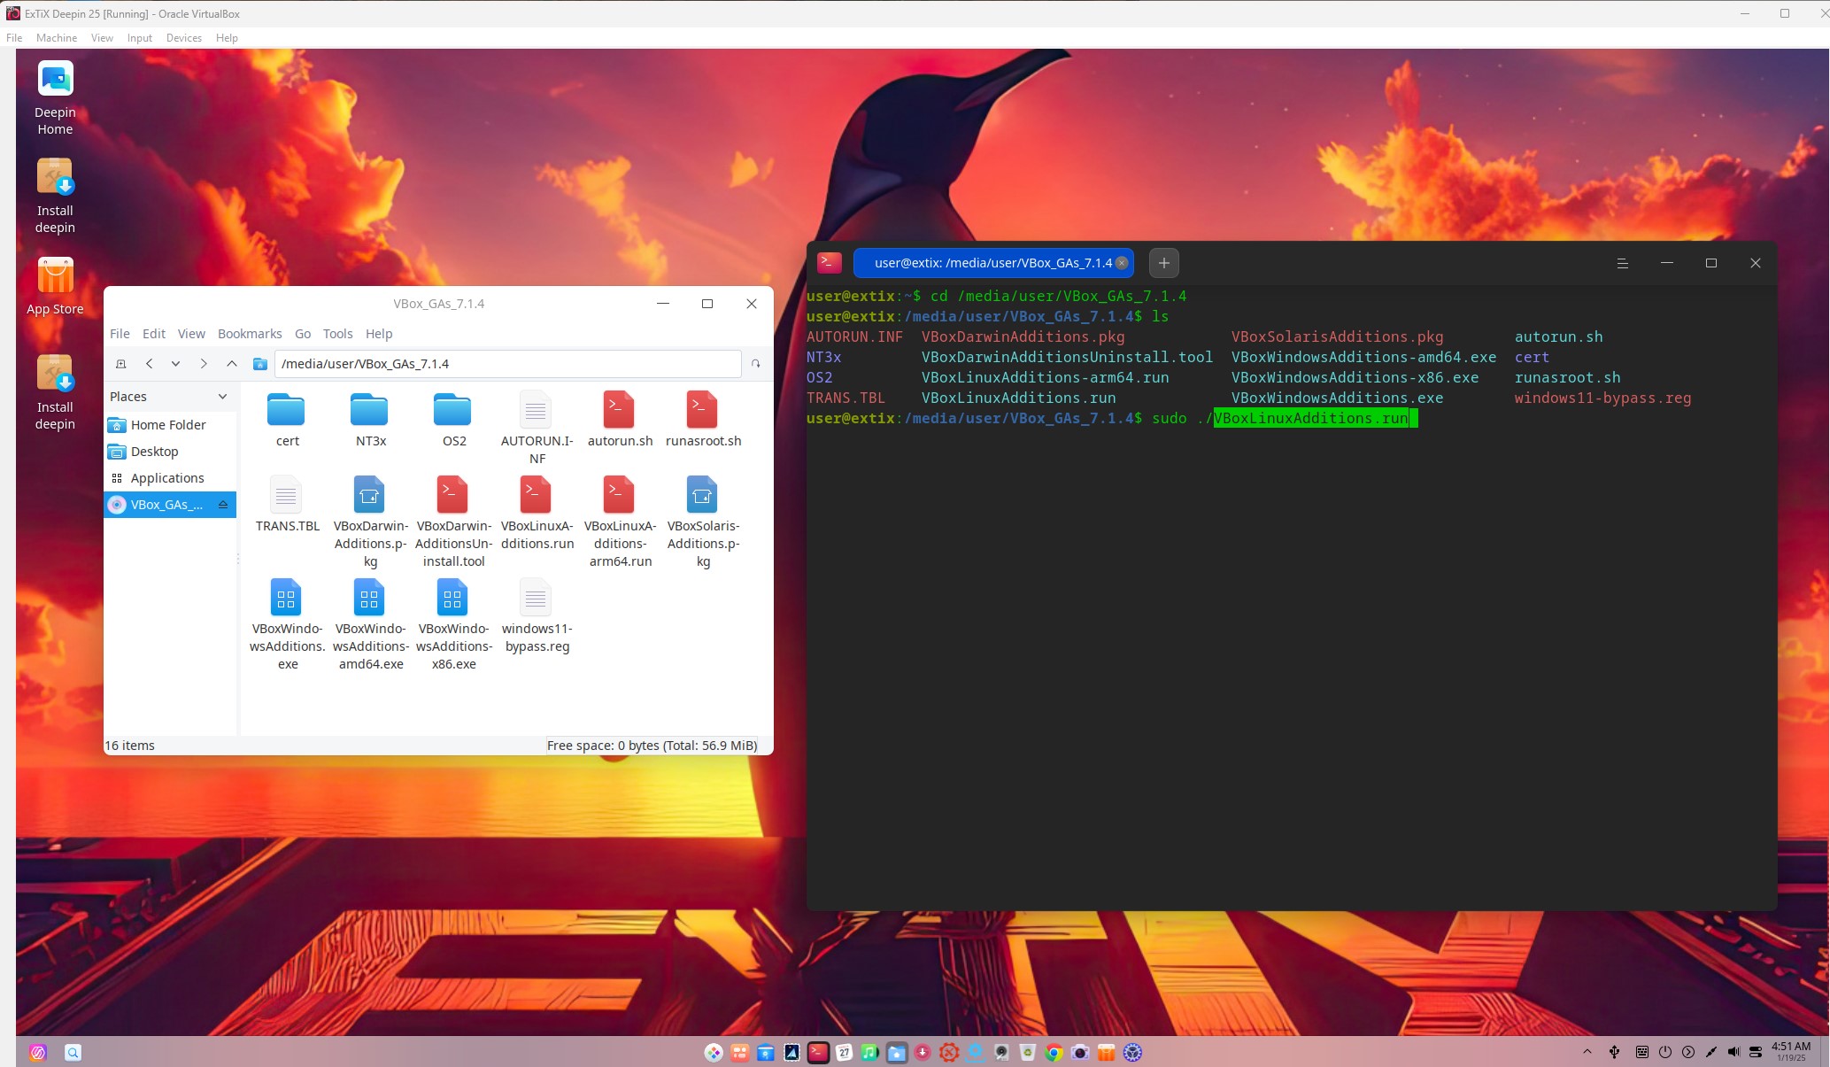Viewport: 1830px width, 1067px height.
Task: Open VirtualBox Devices menu
Action: coord(183,38)
